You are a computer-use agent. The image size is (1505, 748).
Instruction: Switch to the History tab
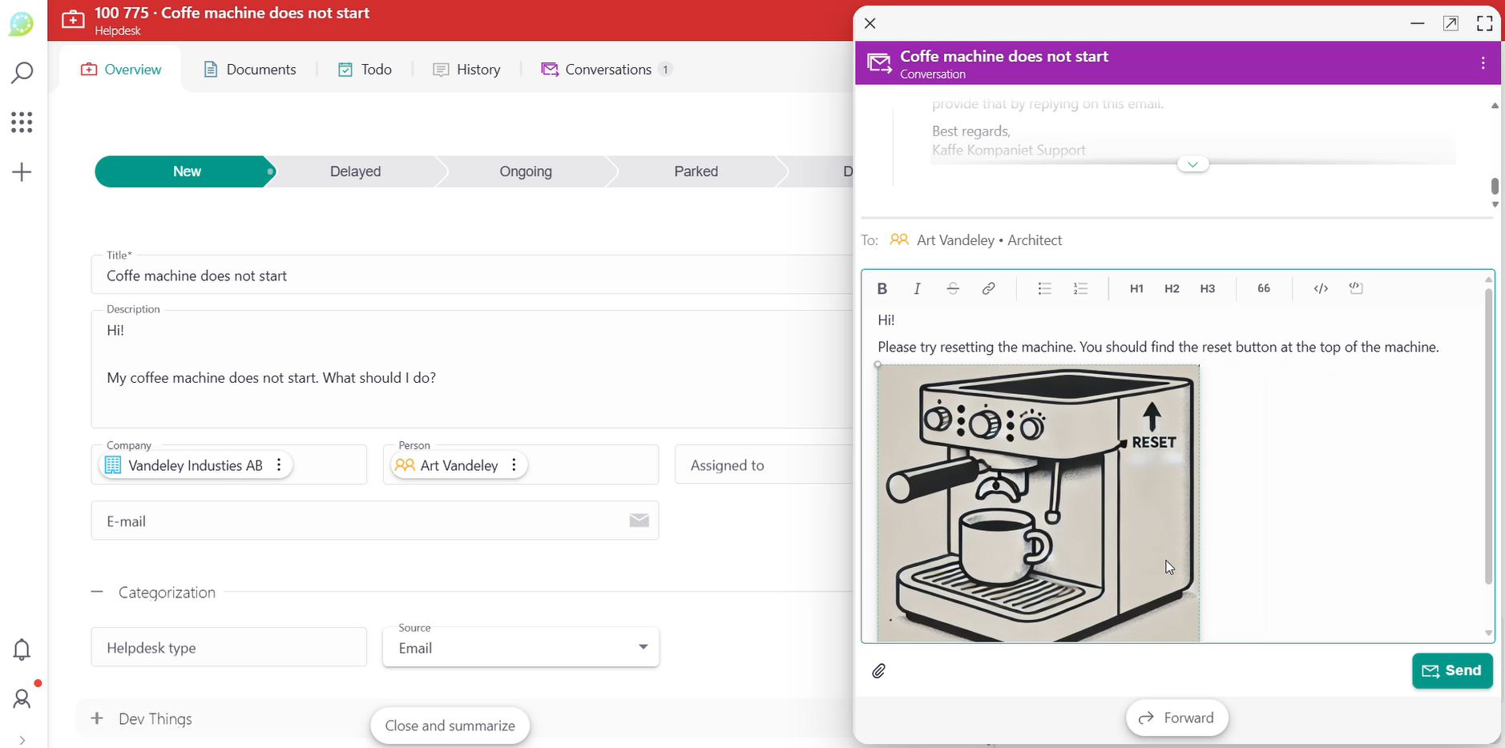click(x=466, y=70)
